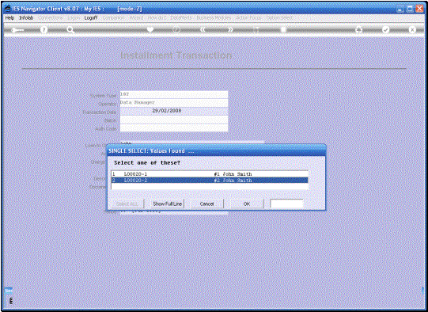
Task: Open the Help menu
Action: [x=9, y=17]
